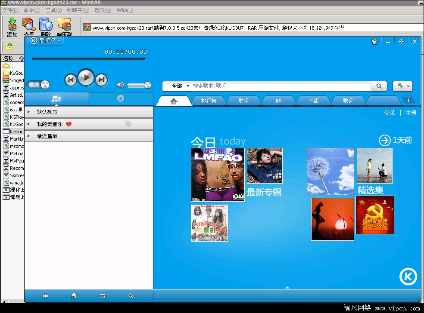Switch to the MV tab
The image size is (424, 313).
coord(278,101)
